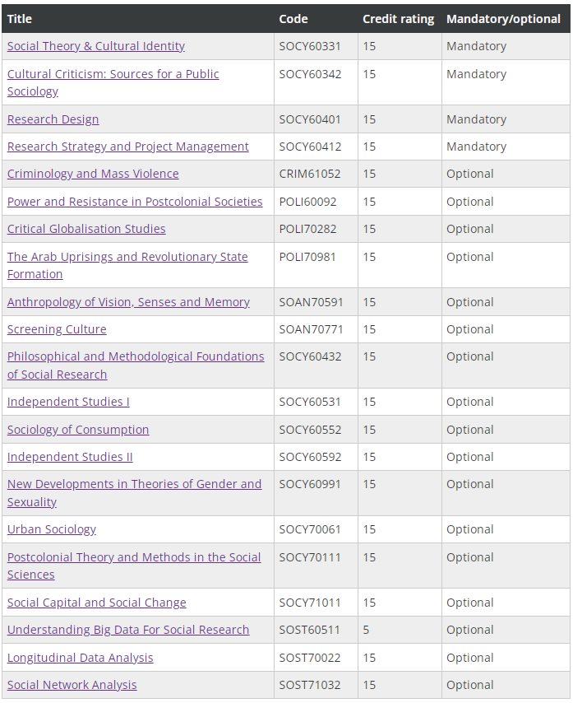Select the Social Network Analysis link
This screenshot has height=703, width=573.
(x=72, y=685)
